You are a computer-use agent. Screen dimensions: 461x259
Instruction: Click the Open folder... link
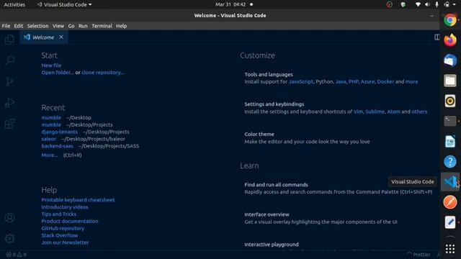point(58,72)
